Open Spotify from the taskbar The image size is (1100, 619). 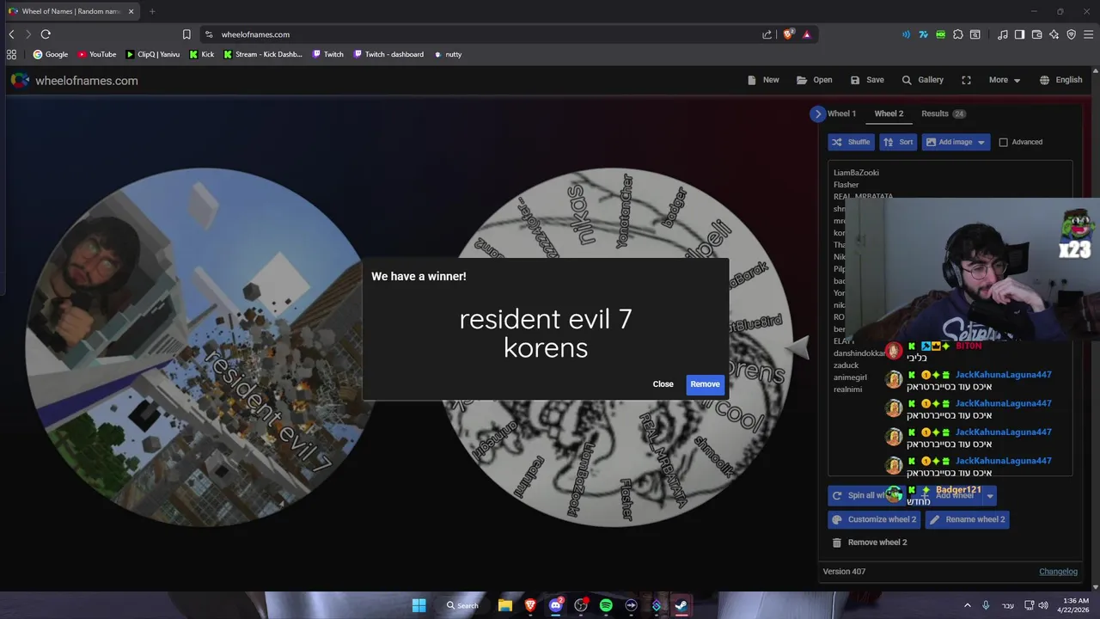pos(606,605)
